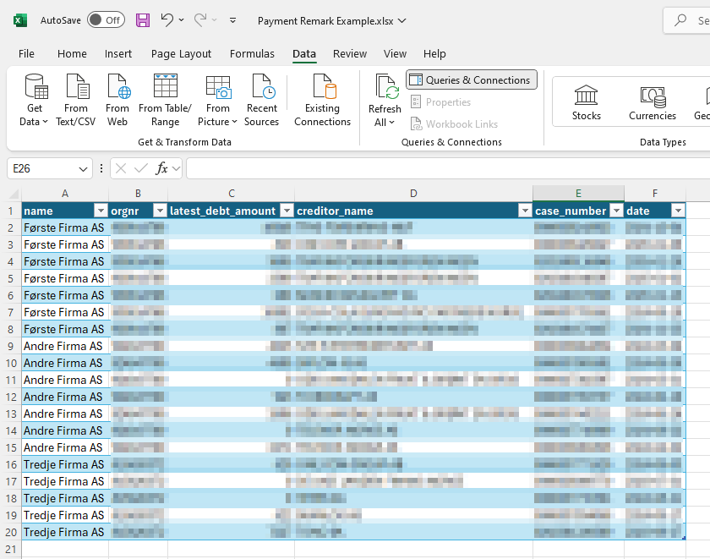Click Første Firma AS in row 2
Image resolution: width=710 pixels, height=559 pixels.
pyautogui.click(x=64, y=227)
